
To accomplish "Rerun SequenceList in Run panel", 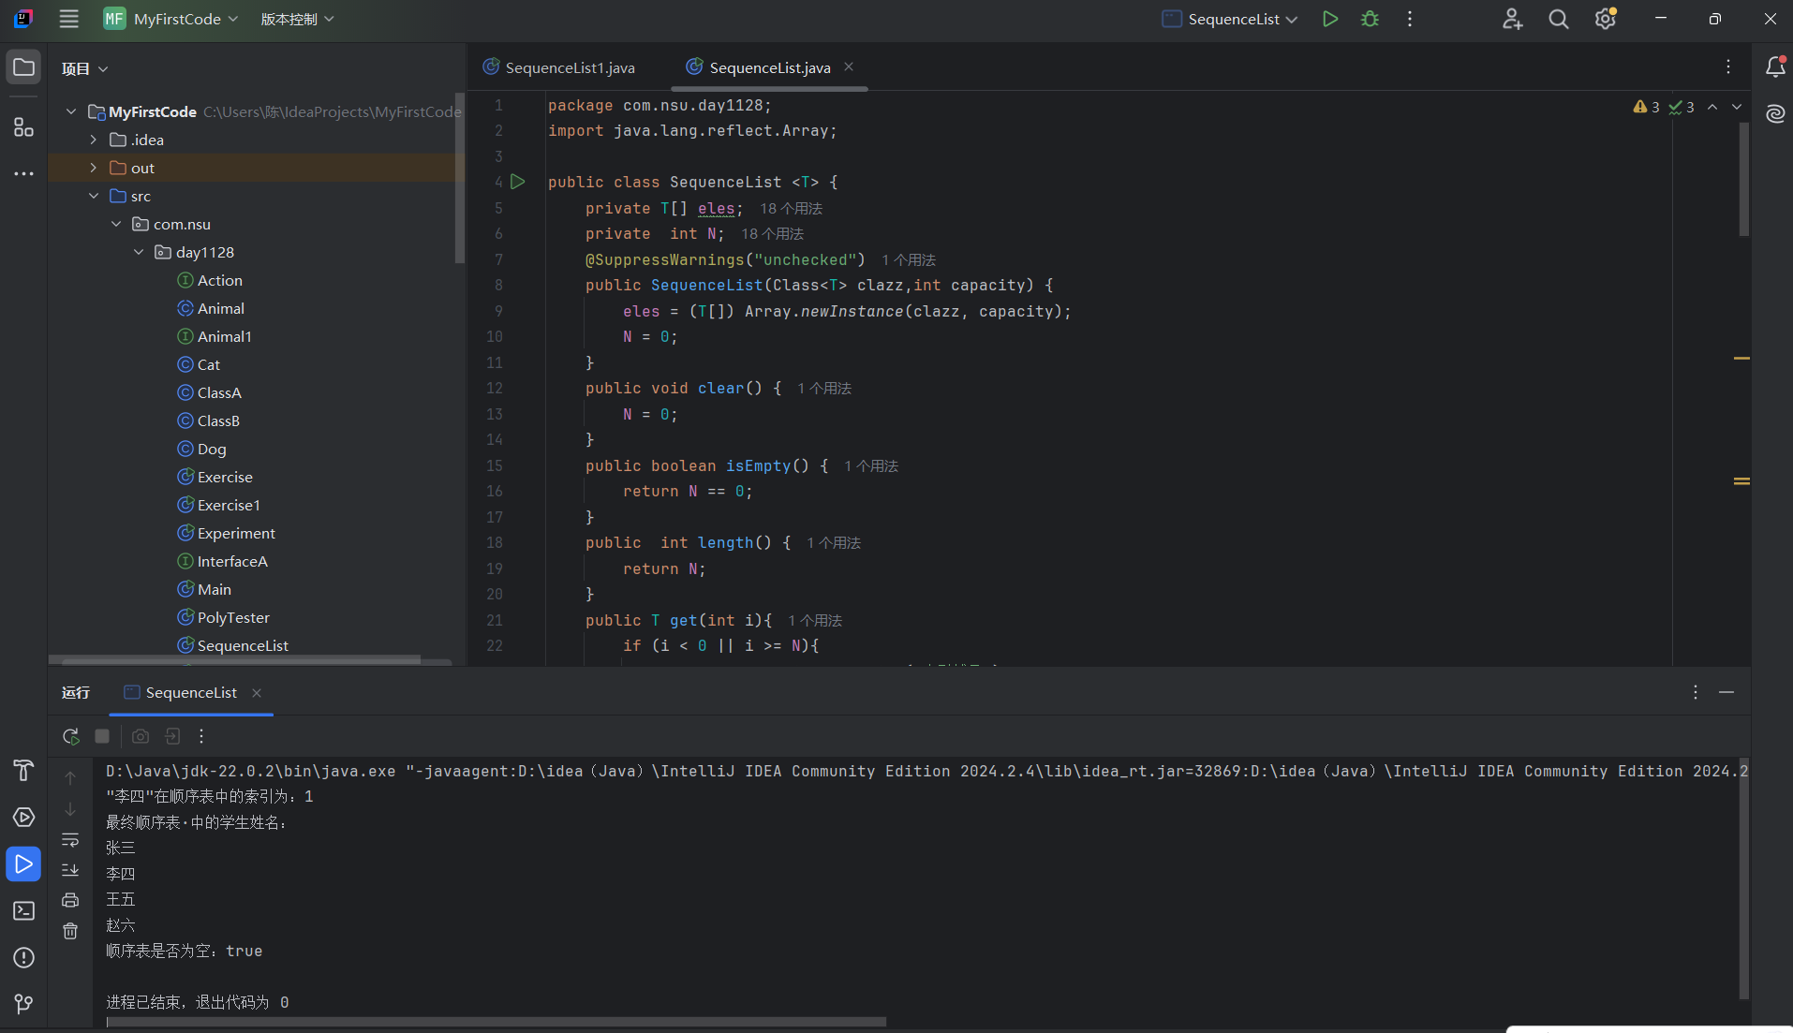I will click(x=70, y=736).
